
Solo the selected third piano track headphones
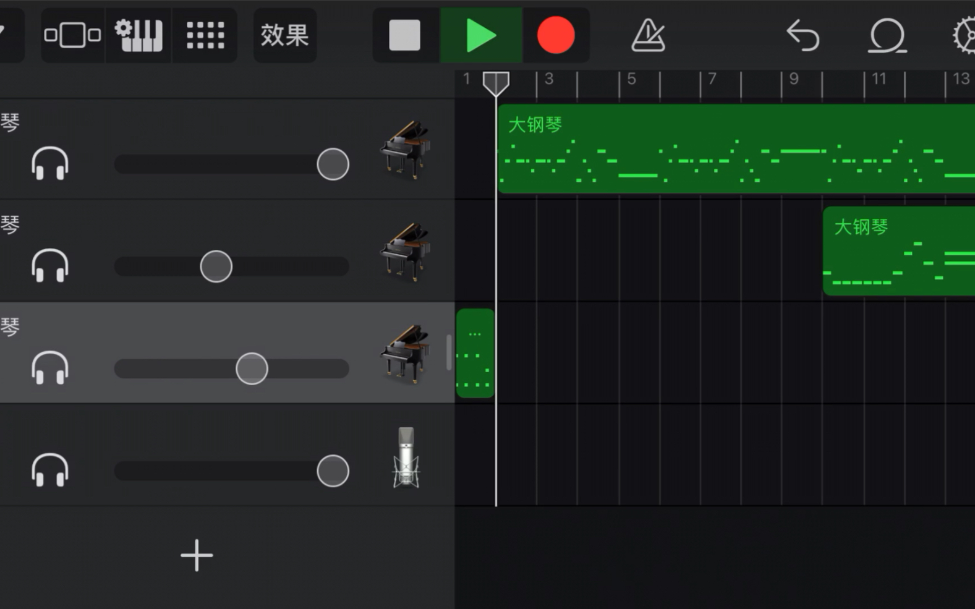coord(50,368)
